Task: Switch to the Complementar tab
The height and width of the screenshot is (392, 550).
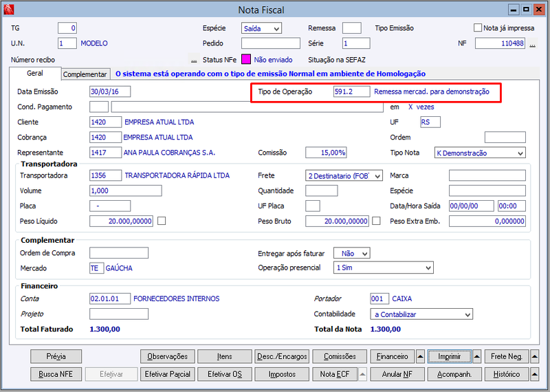Action: (x=85, y=74)
